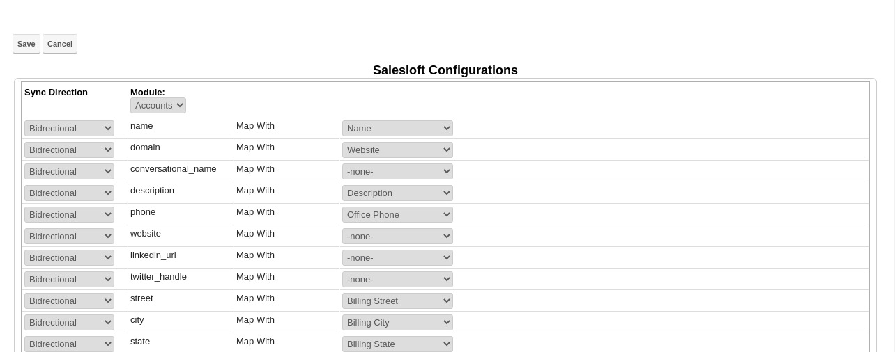The image size is (895, 352).
Task: Open the Billing Street mapping dropdown
Action: point(397,301)
